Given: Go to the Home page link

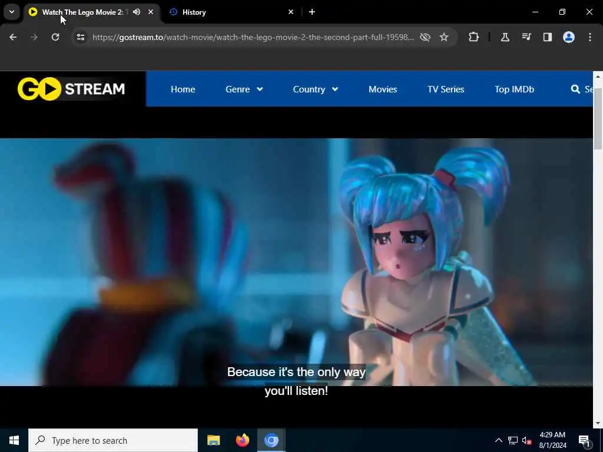Looking at the screenshot, I should click(183, 89).
